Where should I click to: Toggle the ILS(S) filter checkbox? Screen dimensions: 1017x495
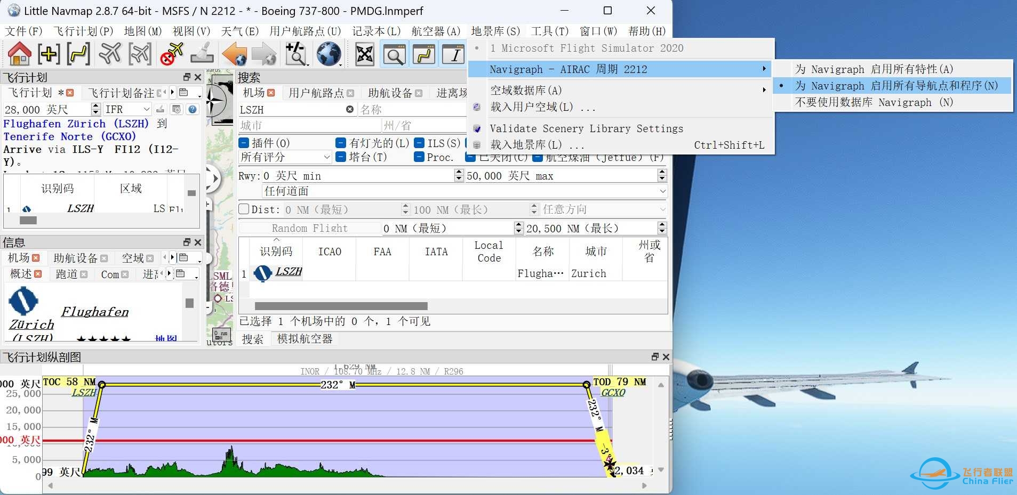click(x=419, y=143)
